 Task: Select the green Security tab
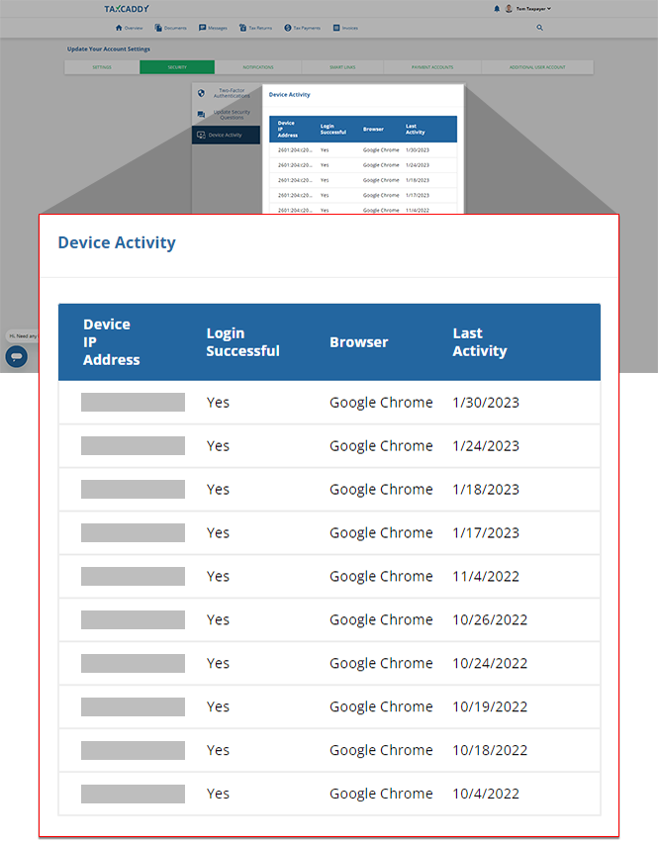pyautogui.click(x=177, y=67)
